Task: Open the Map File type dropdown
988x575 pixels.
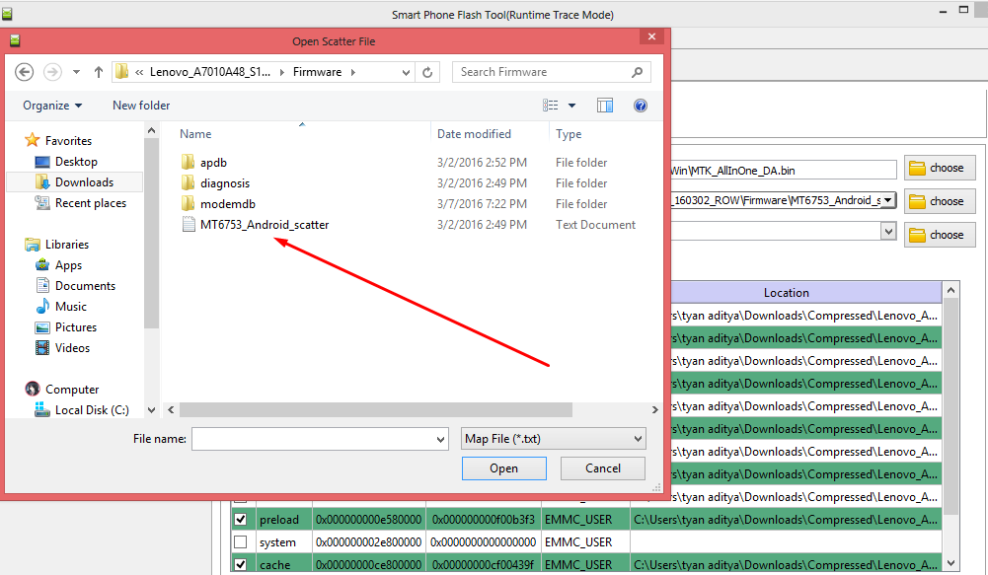Action: [x=553, y=439]
